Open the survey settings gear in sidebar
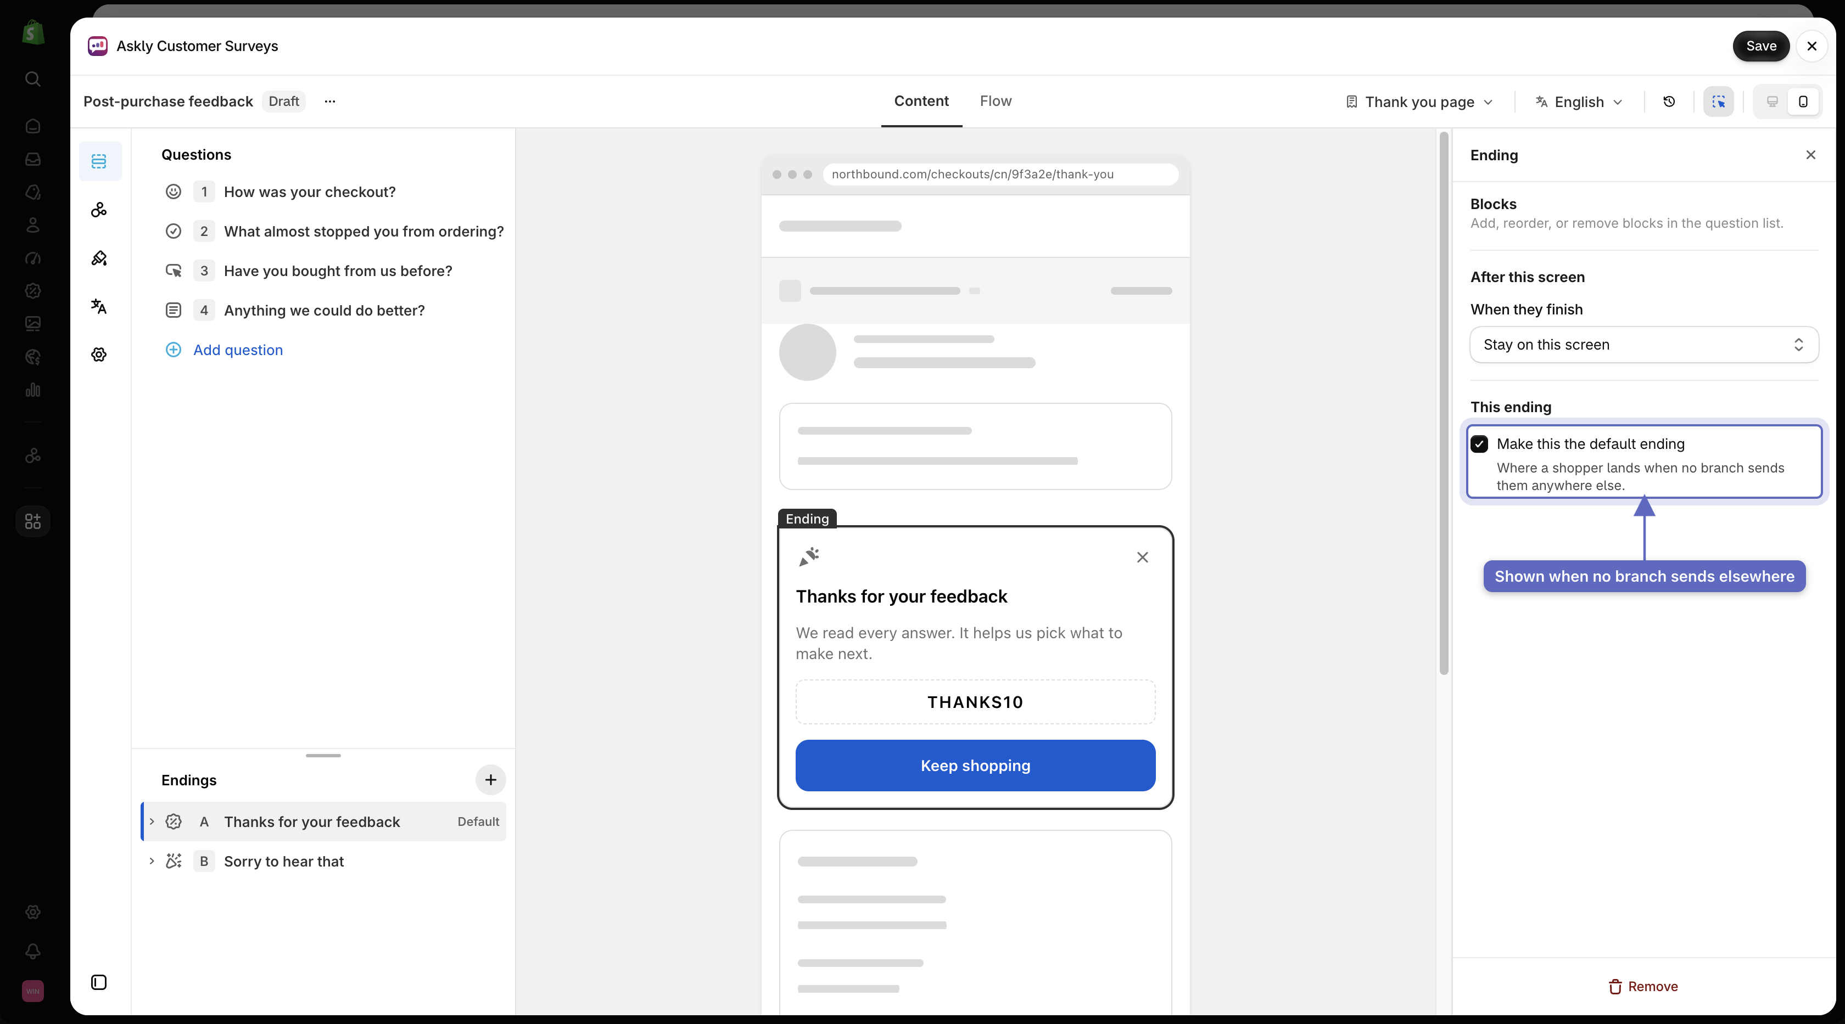The height and width of the screenshot is (1024, 1845). pos(99,355)
